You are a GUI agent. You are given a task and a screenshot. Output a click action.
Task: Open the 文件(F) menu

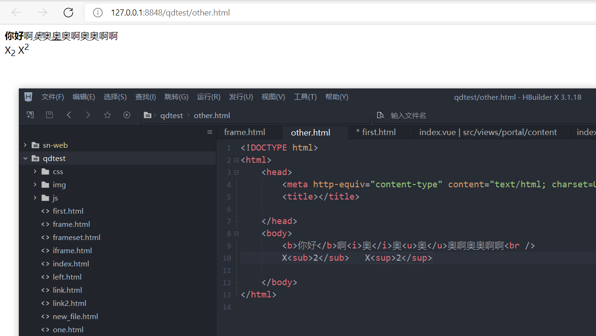(x=53, y=97)
